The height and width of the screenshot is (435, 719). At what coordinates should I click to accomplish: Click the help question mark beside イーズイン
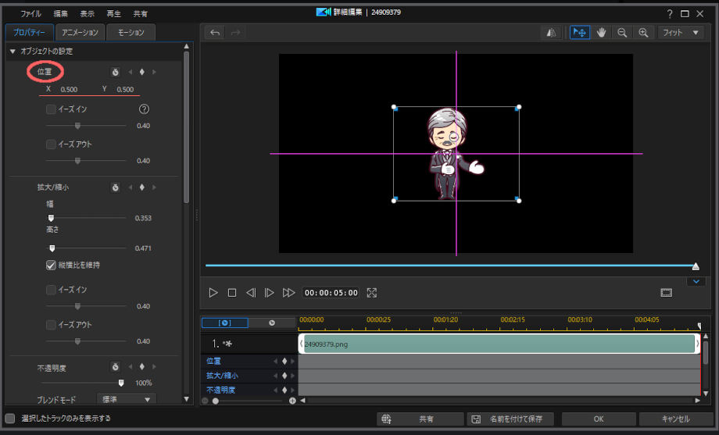(144, 109)
